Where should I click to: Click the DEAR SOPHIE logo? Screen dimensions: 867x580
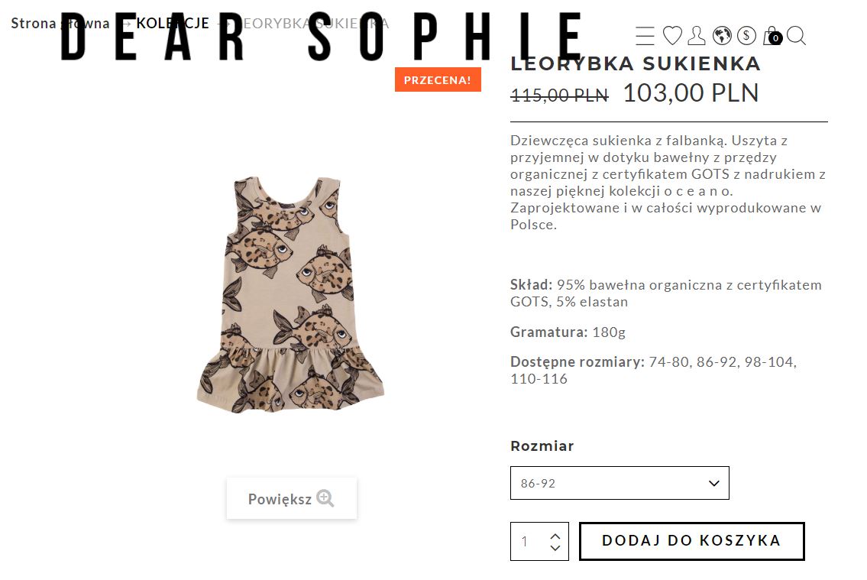coord(321,37)
